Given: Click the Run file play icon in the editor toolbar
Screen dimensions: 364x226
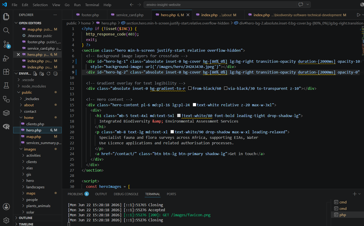Looking at the screenshot, I should [358, 15].
